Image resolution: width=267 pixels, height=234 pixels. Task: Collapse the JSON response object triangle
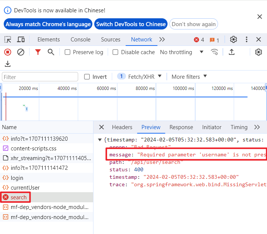[100, 140]
